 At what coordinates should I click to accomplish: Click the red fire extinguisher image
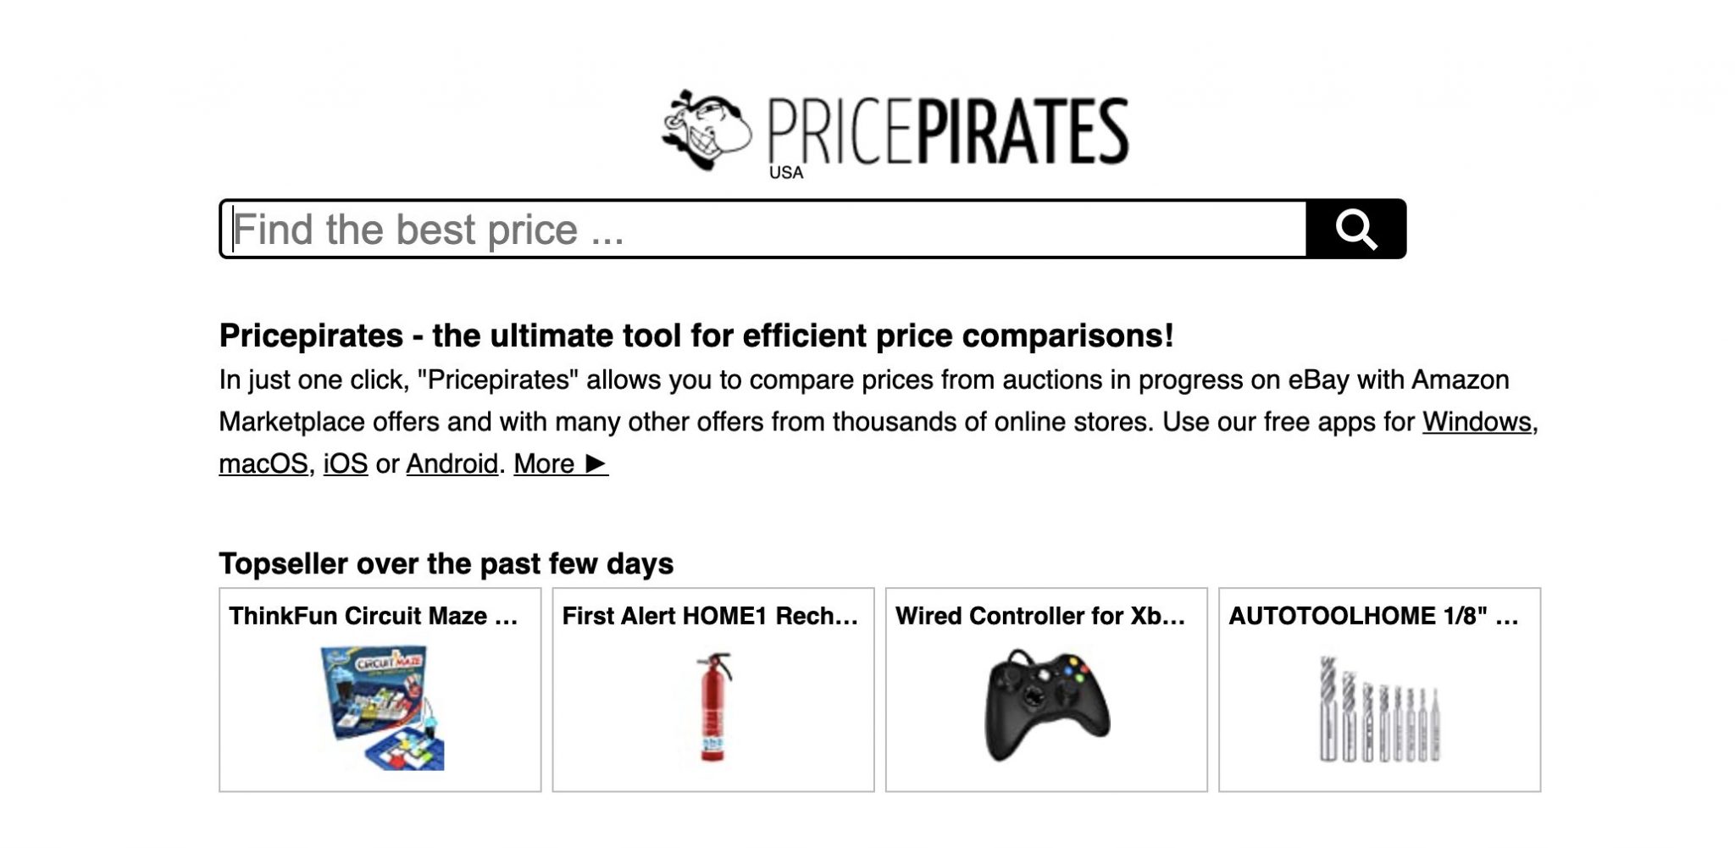[713, 707]
